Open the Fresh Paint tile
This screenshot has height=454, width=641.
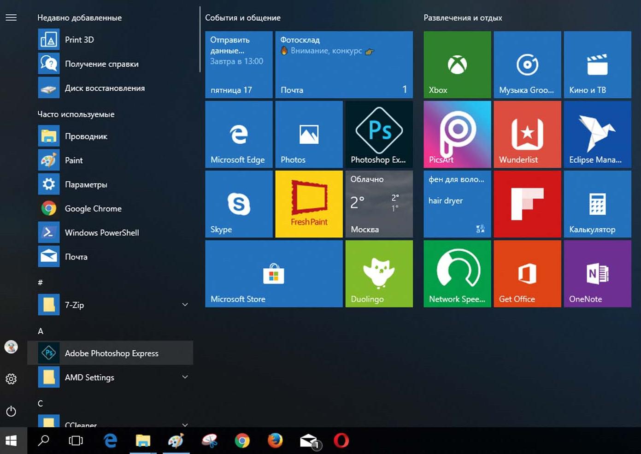coord(309,204)
